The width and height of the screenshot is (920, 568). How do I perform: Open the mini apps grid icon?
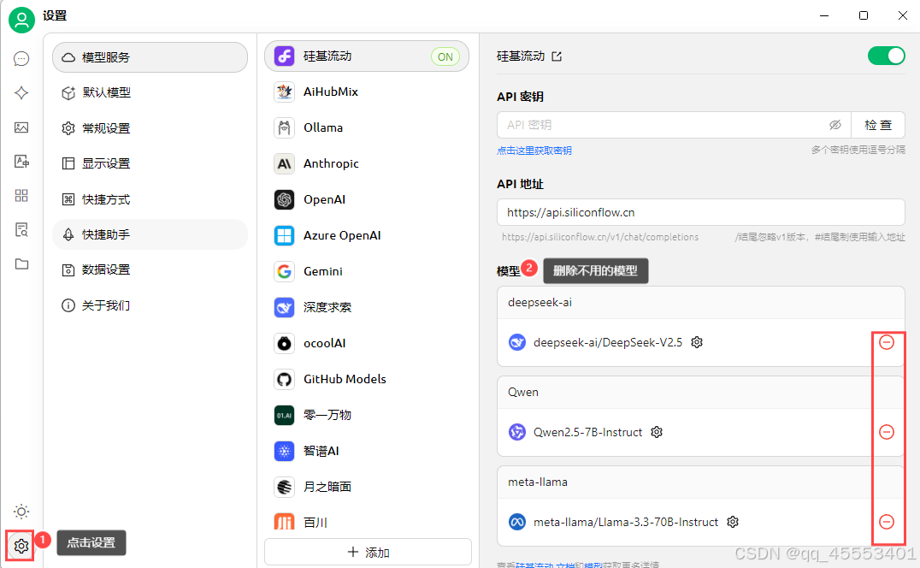point(21,195)
